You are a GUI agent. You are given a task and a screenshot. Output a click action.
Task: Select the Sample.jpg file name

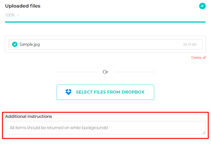30,44
